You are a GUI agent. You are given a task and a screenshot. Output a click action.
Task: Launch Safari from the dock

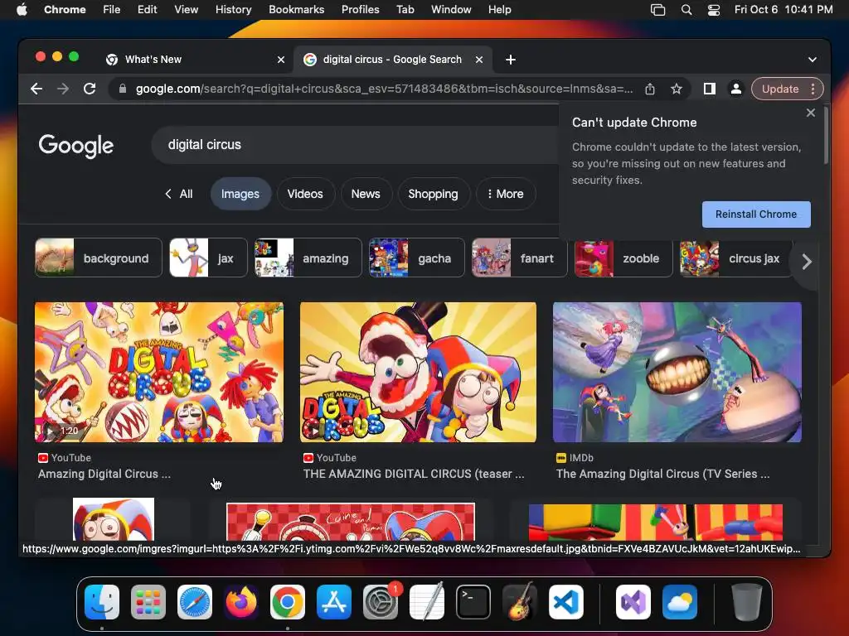[x=194, y=602]
